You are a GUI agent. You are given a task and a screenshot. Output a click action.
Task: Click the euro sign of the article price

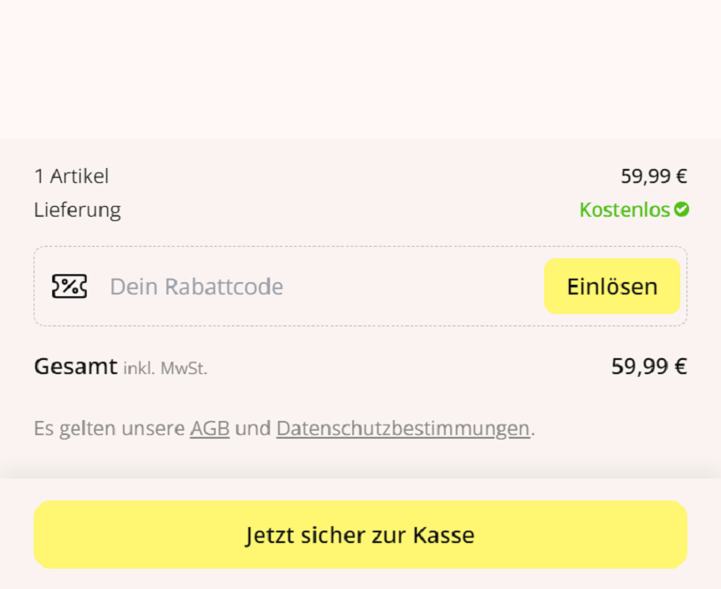pos(681,176)
